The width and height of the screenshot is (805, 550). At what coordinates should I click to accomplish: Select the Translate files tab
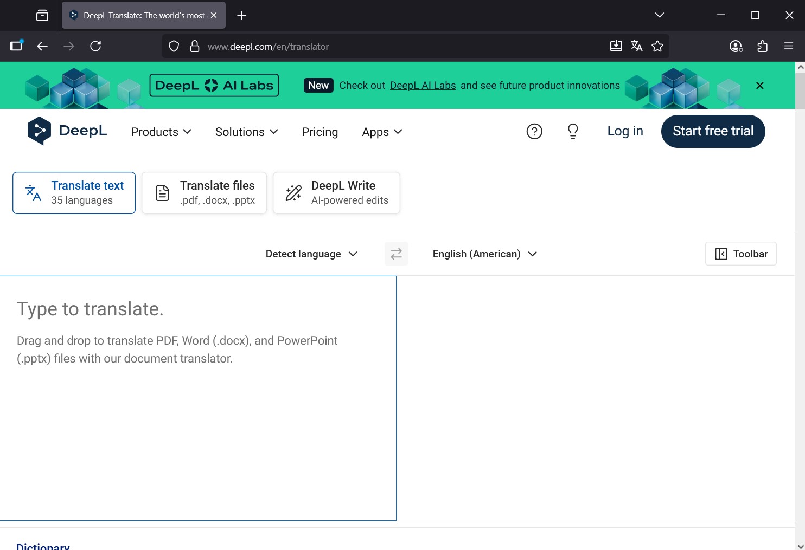[204, 193]
